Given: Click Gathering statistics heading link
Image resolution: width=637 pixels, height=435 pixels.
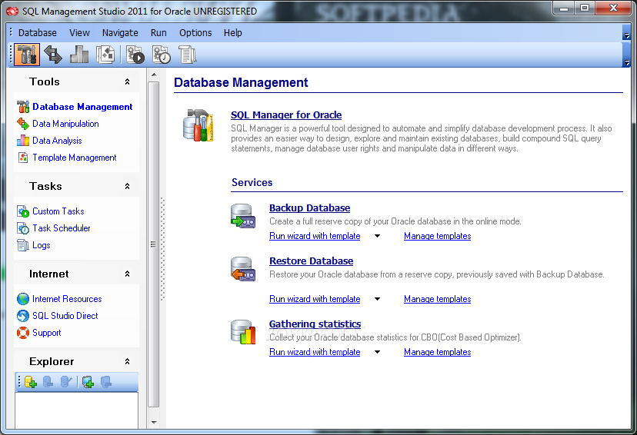Looking at the screenshot, I should tap(315, 324).
